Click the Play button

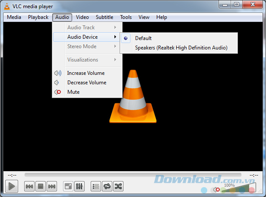(x=12, y=186)
